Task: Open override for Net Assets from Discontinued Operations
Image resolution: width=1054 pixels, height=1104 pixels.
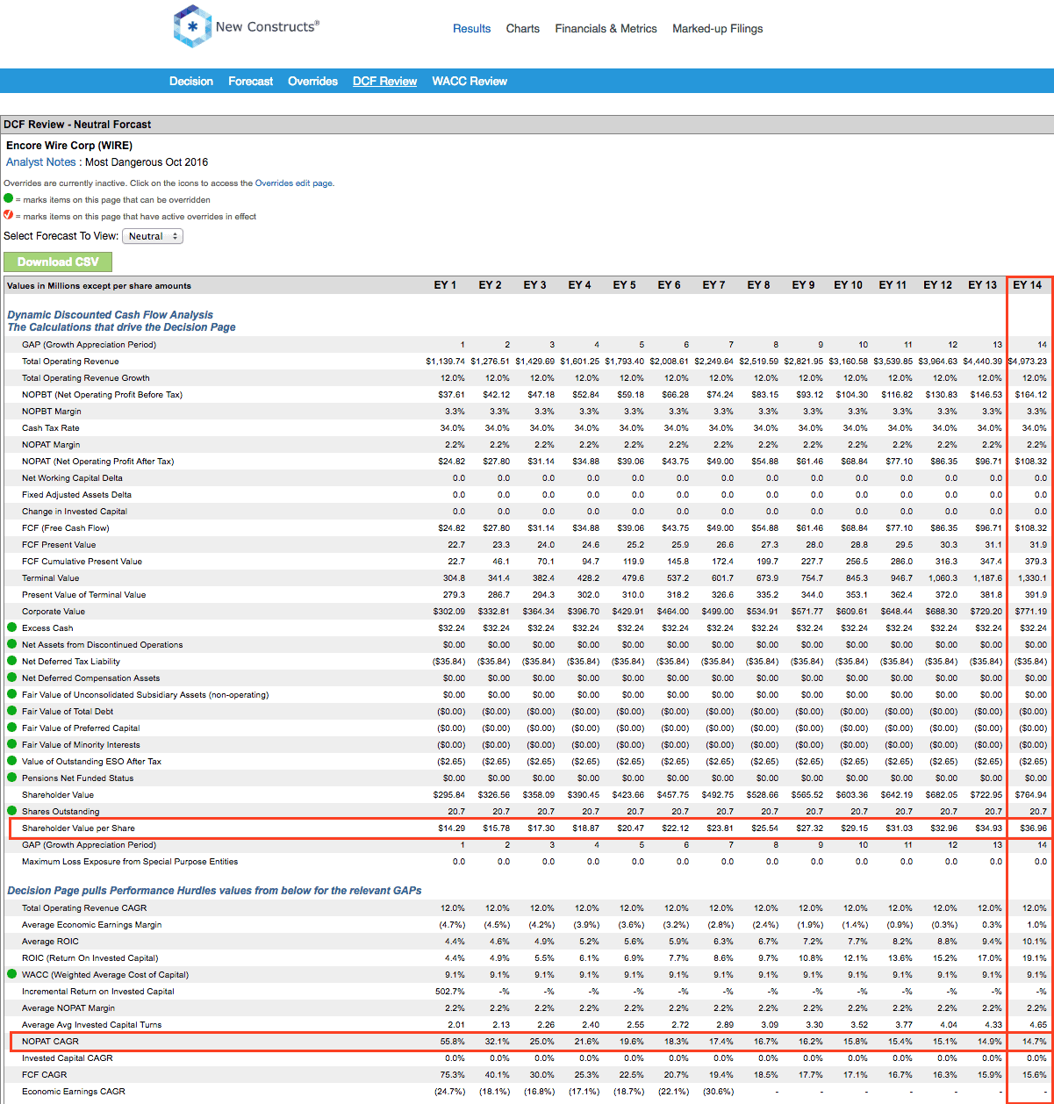Action: [11, 644]
